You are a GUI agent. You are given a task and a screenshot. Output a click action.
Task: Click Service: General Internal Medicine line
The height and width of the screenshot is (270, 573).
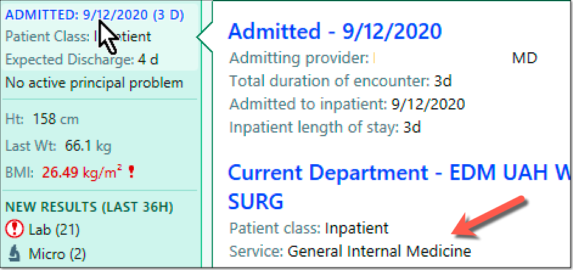[x=350, y=251]
